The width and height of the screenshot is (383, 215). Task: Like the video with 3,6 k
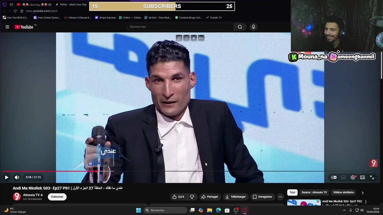(x=178, y=197)
